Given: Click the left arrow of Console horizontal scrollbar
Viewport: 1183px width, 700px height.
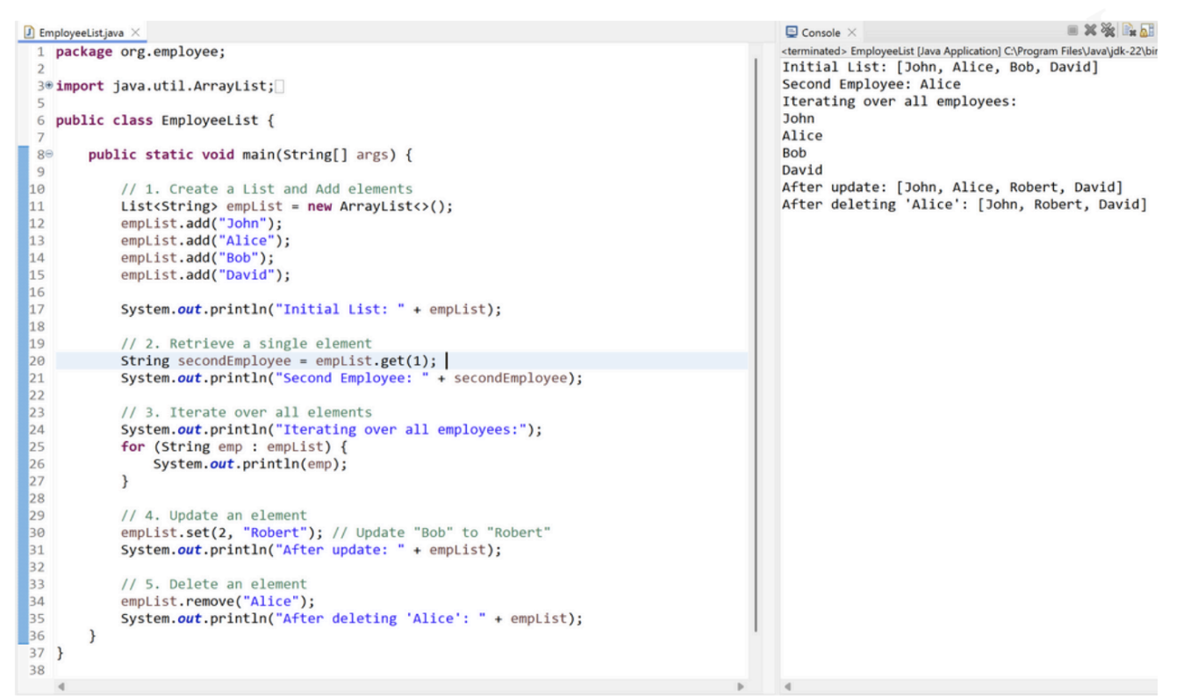Looking at the screenshot, I should pos(787,687).
